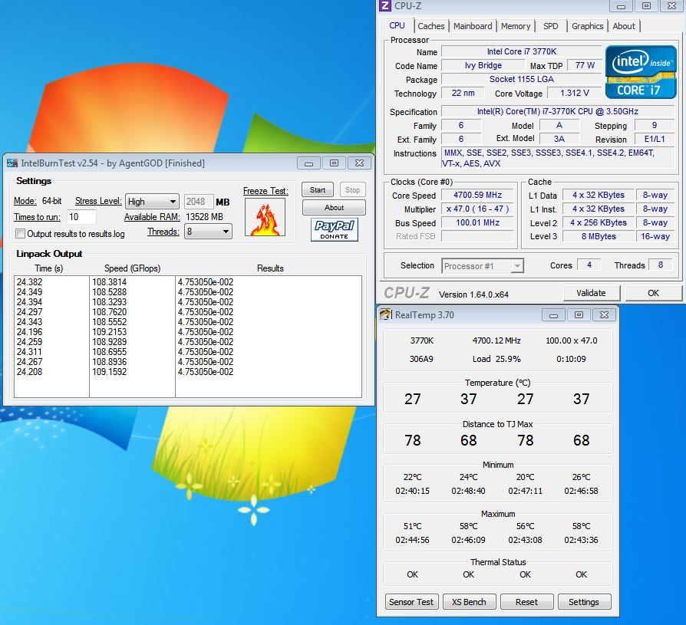Click the 2048 MB memory field

pyautogui.click(x=199, y=202)
